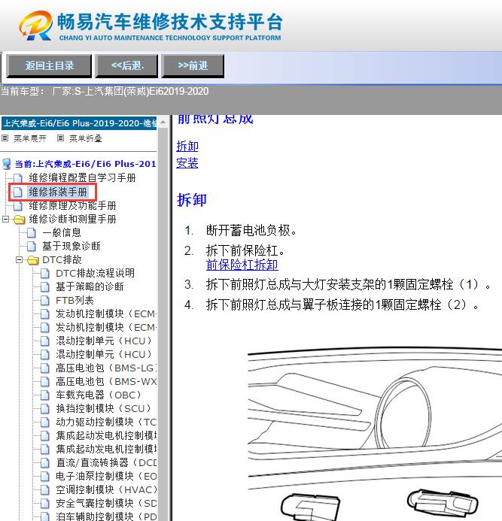Open the second 混动控制单元（HCU） entry
The image size is (502, 521).
pyautogui.click(x=104, y=355)
